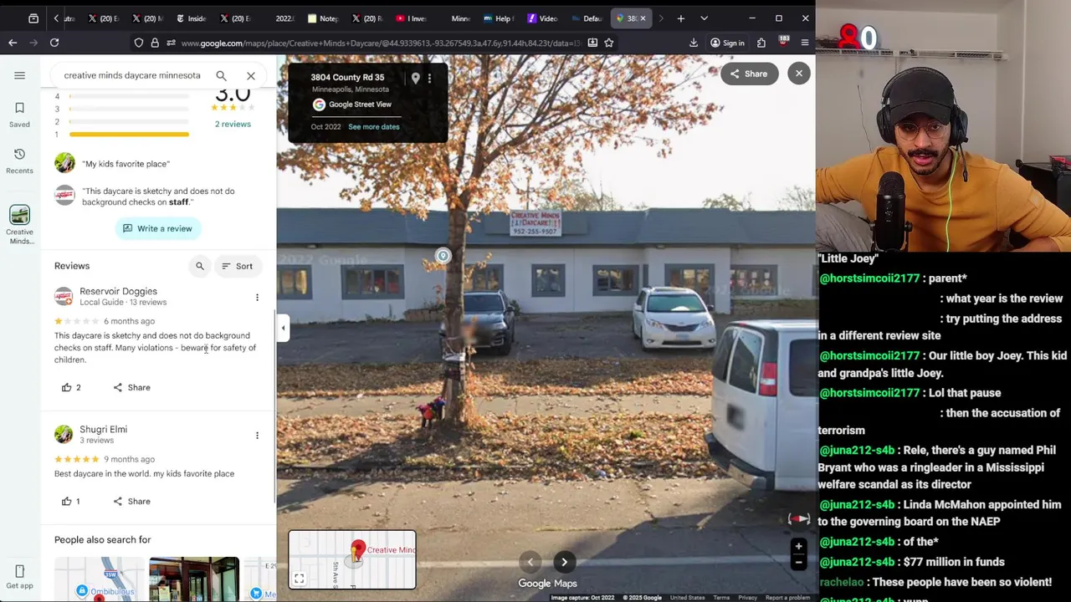The height and width of the screenshot is (602, 1071).
Task: Reload the page
Action: (x=54, y=43)
